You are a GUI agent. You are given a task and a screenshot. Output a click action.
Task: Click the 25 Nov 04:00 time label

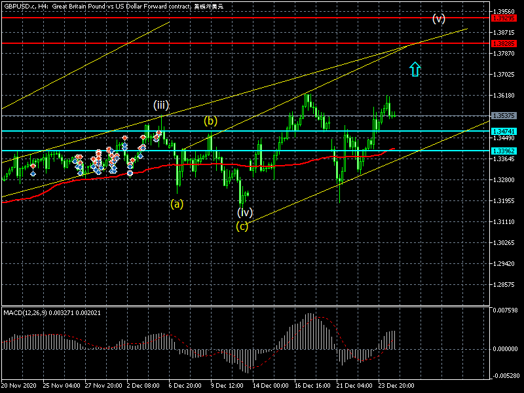point(62,386)
